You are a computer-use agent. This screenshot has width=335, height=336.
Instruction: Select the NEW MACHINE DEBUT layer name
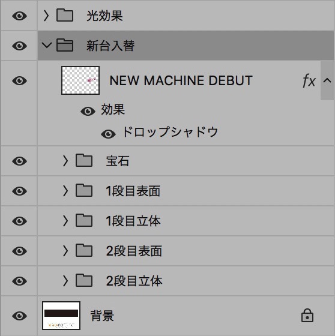181,81
